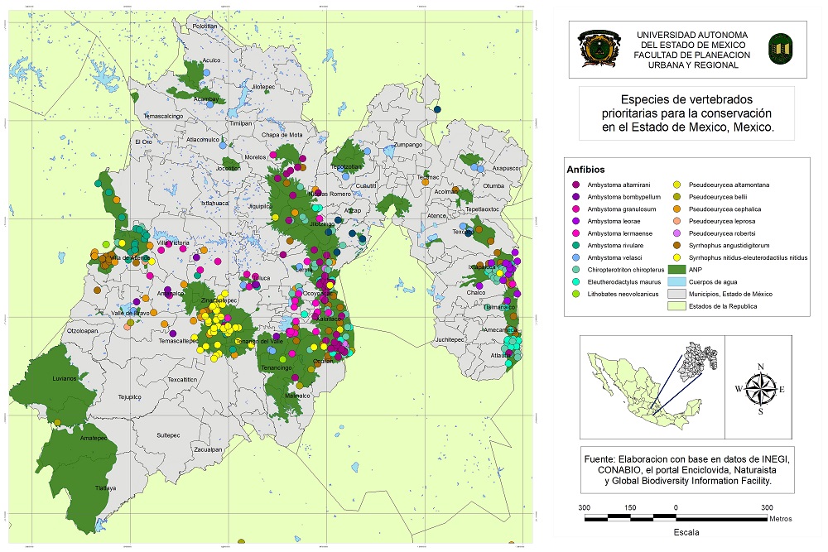The height and width of the screenshot is (552, 828).
Task: Toggle the Cuerpos de agua legend entry
Action: coord(677,282)
